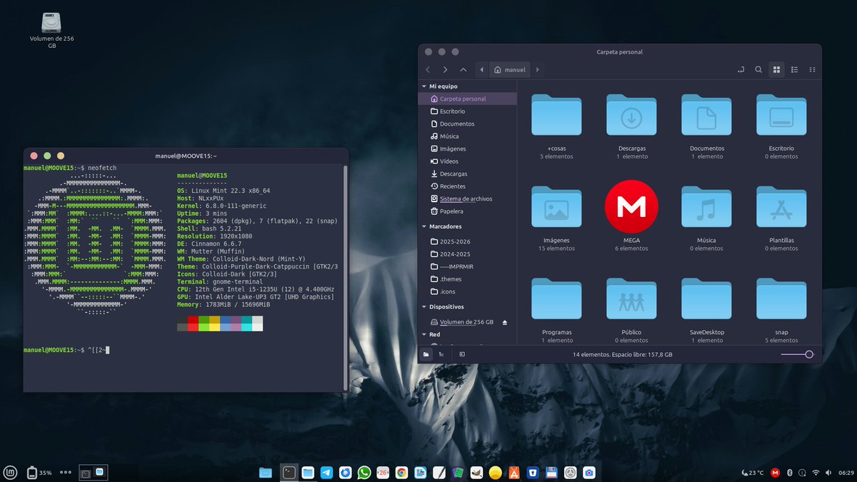This screenshot has height=482, width=857.
Task: Collapse the Marcadores sidebar section
Action: 424,226
